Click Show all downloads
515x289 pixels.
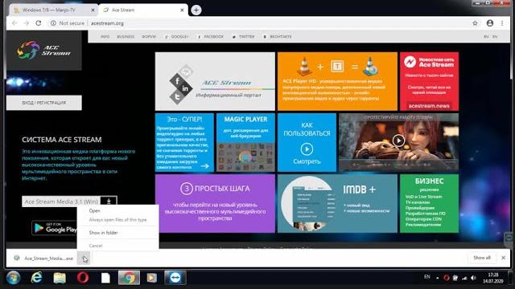(482, 258)
